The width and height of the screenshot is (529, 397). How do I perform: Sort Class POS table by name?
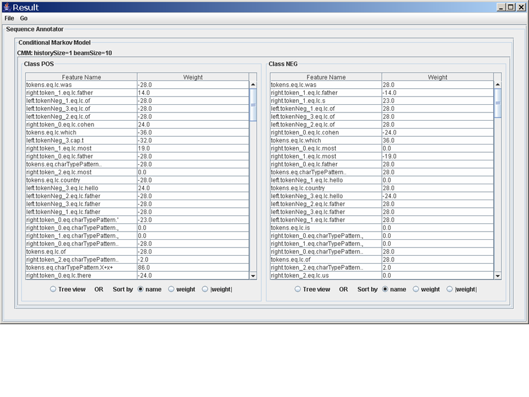pyautogui.click(x=141, y=289)
